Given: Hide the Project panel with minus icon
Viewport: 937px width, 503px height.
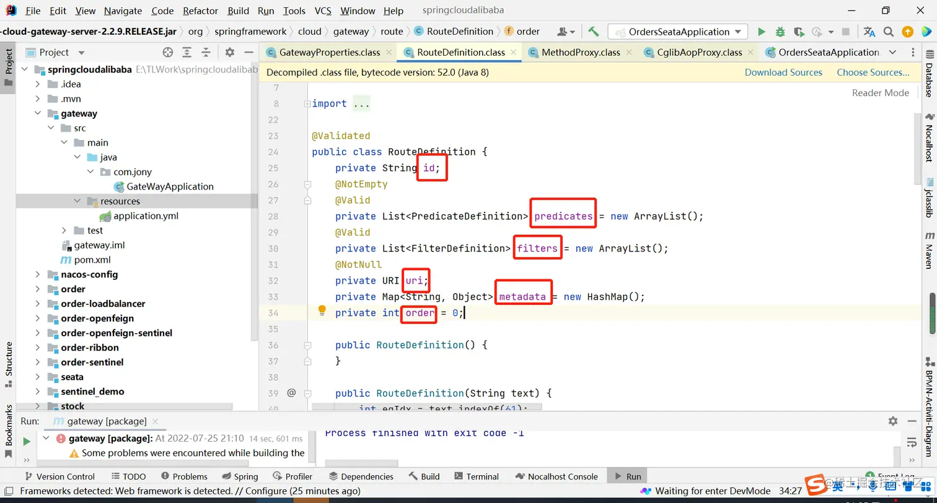Looking at the screenshot, I should pyautogui.click(x=249, y=53).
